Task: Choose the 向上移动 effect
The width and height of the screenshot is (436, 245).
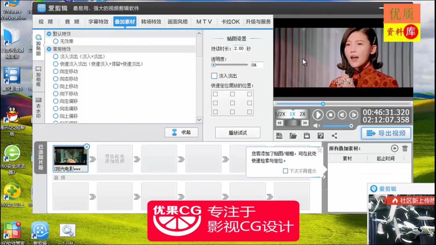Action: click(x=56, y=86)
